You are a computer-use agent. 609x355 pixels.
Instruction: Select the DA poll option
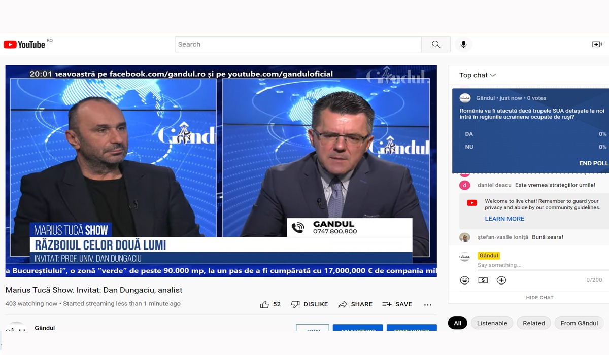(x=533, y=134)
